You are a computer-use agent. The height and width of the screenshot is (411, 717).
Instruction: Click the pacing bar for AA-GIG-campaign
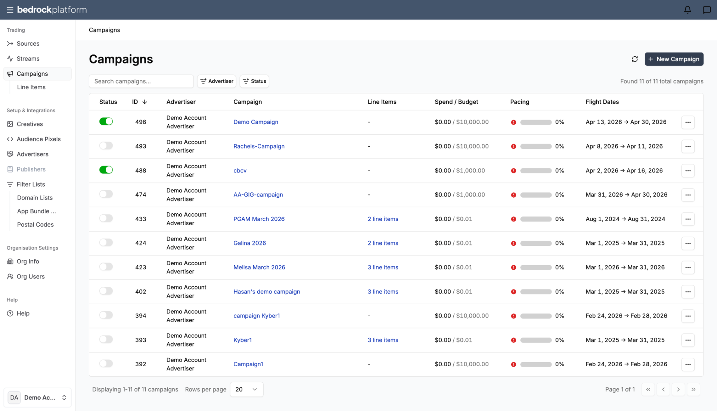click(536, 195)
